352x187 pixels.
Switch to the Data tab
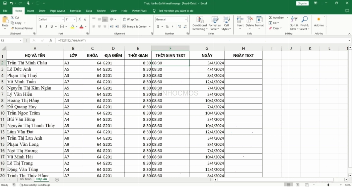click(89, 11)
